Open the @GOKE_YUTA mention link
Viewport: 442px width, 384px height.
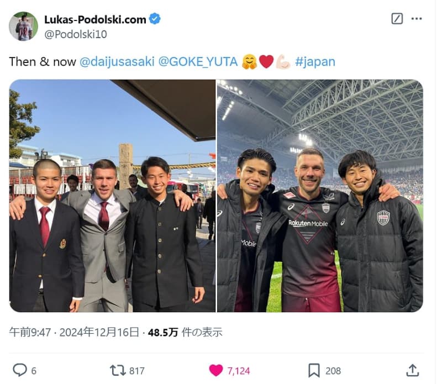198,61
